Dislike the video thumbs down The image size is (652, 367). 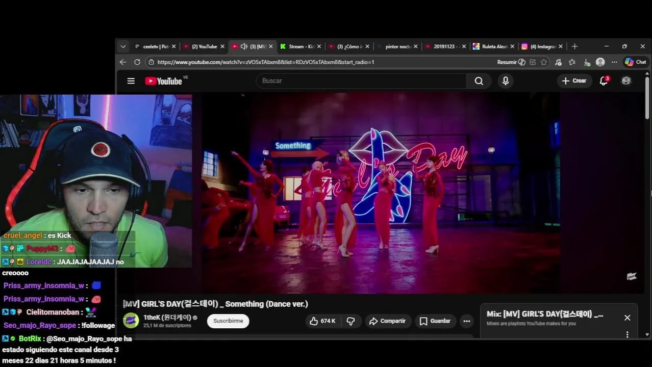tap(351, 321)
